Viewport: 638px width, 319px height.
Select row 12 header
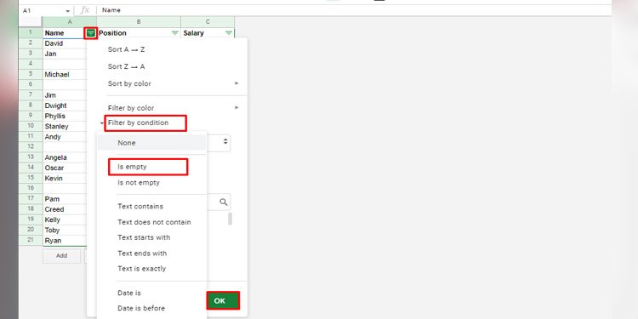click(31, 147)
